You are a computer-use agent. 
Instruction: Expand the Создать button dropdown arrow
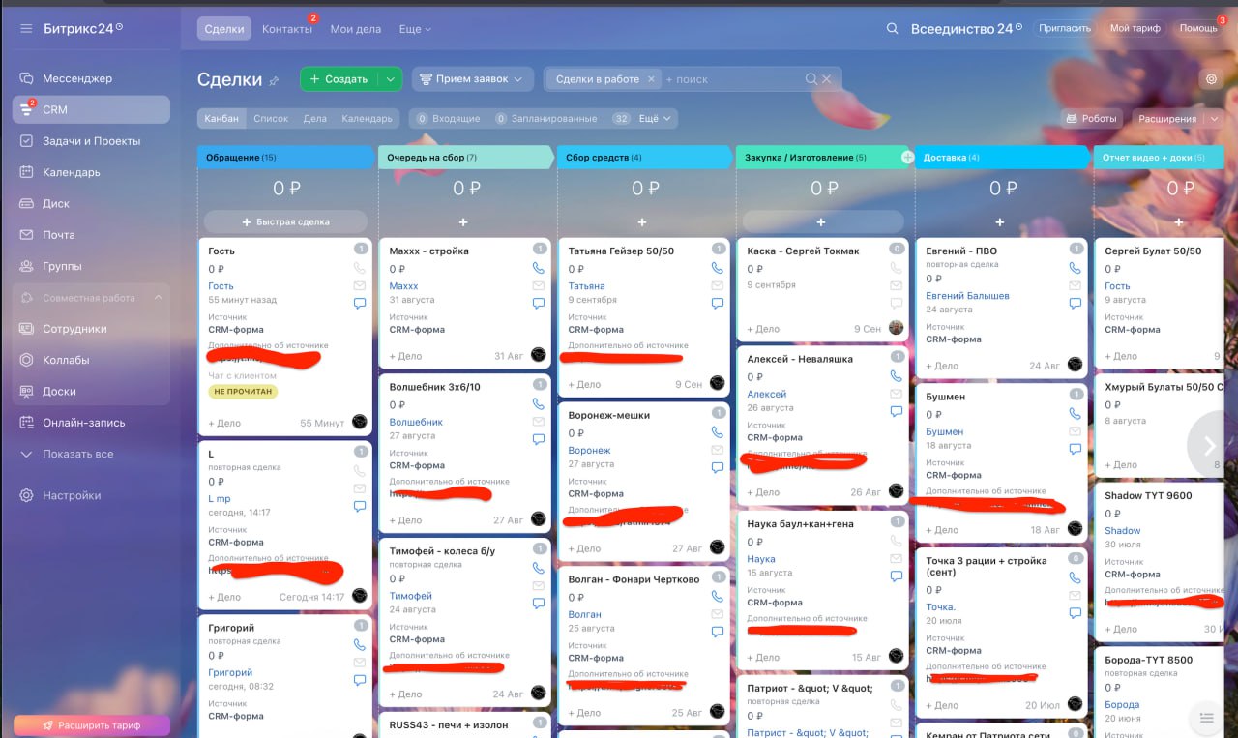(390, 79)
